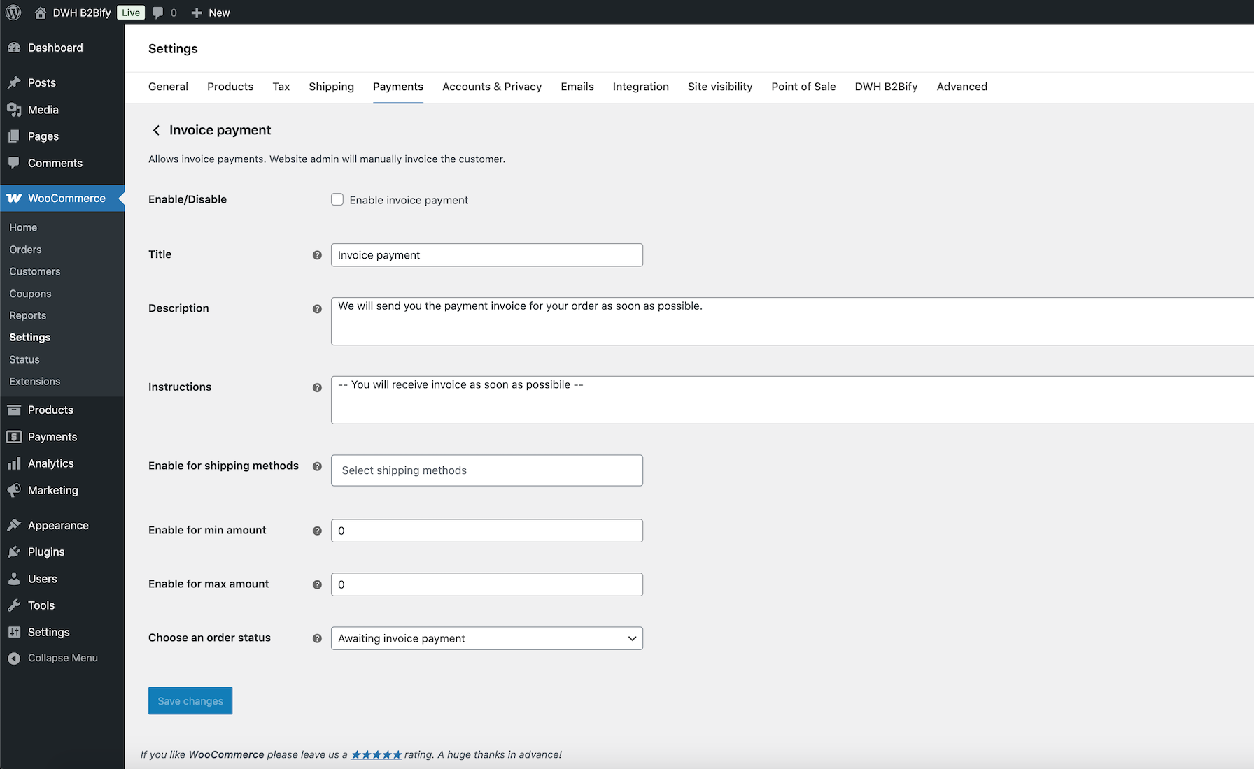Select the Payments settings tab
The height and width of the screenshot is (769, 1254).
[x=398, y=87]
